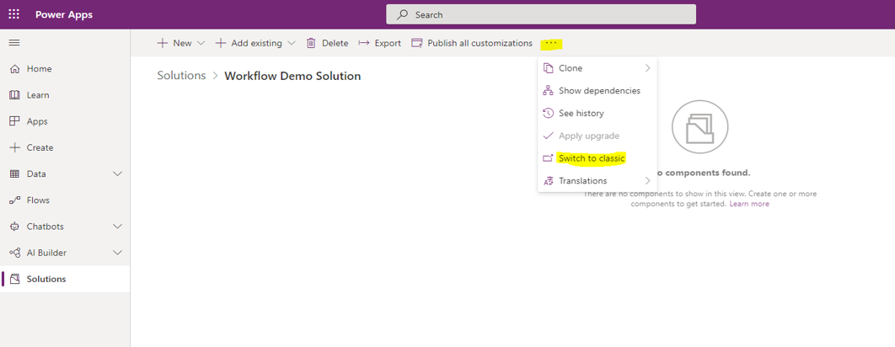The image size is (895, 347).
Task: Open the Learn more link
Action: [x=749, y=204]
